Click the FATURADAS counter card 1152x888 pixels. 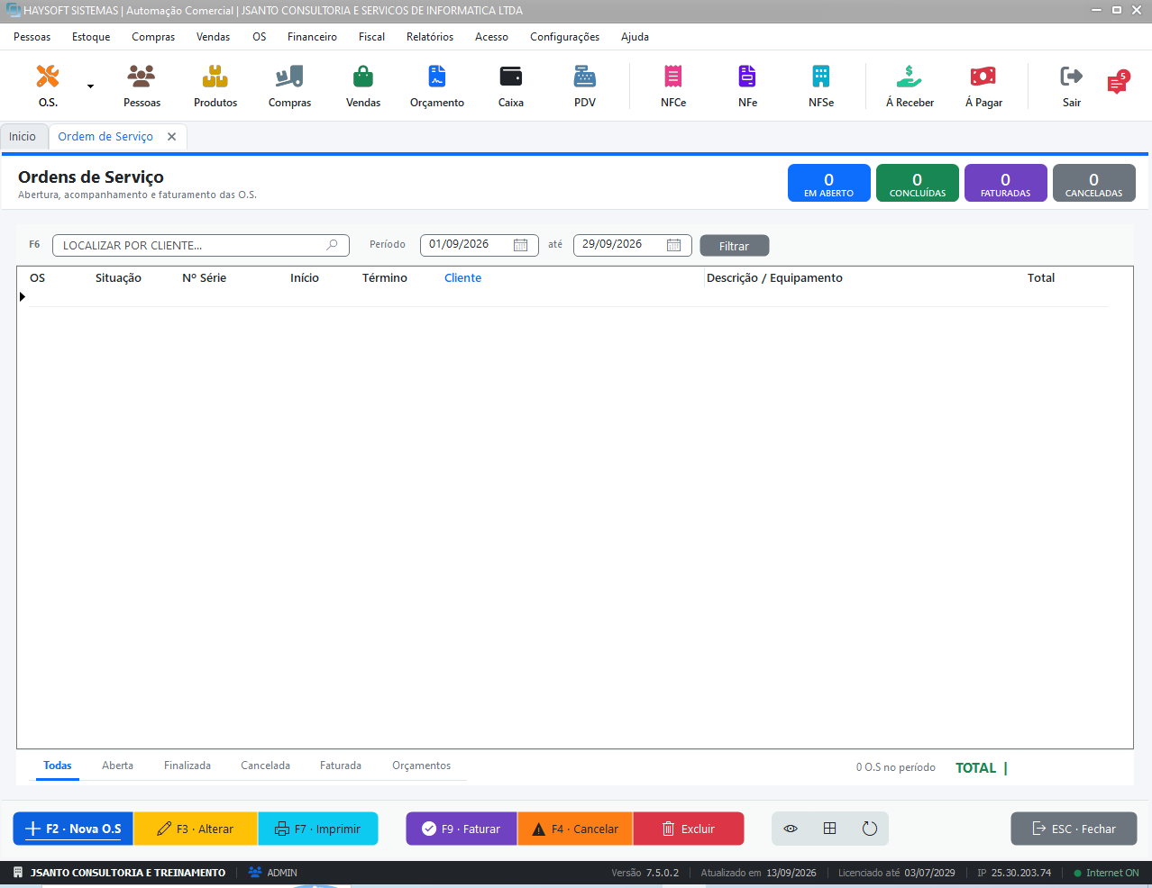pos(1006,183)
